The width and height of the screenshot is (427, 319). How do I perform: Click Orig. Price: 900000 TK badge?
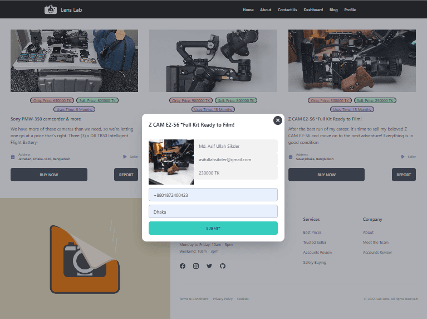pyautogui.click(x=191, y=101)
